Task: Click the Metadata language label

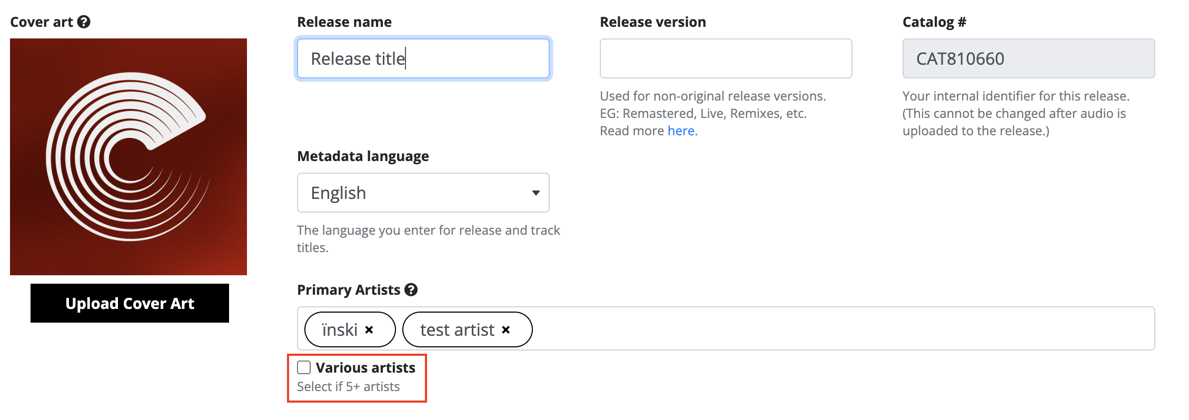Action: [363, 156]
